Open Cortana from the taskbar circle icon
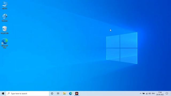This screenshot has width=171, height=96. [x=52, y=94]
